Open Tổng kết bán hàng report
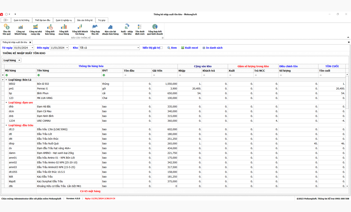The image size is (351, 212). pyautogui.click(x=50, y=29)
